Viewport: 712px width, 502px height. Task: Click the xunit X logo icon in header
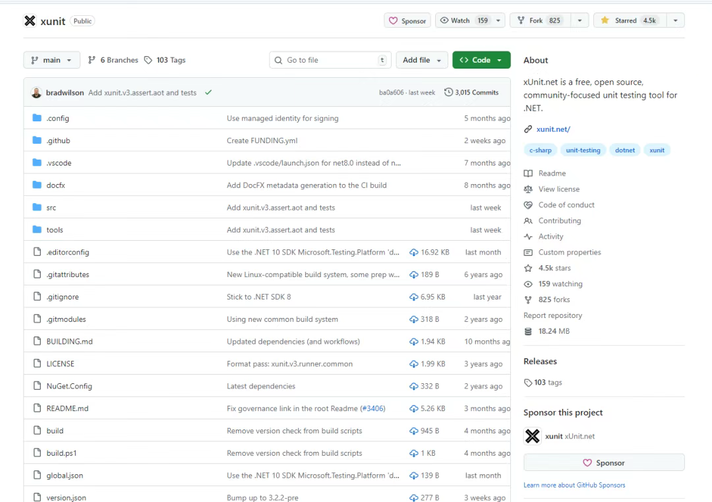tap(30, 21)
